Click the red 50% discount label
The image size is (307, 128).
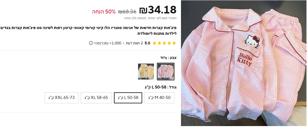pos(104,12)
